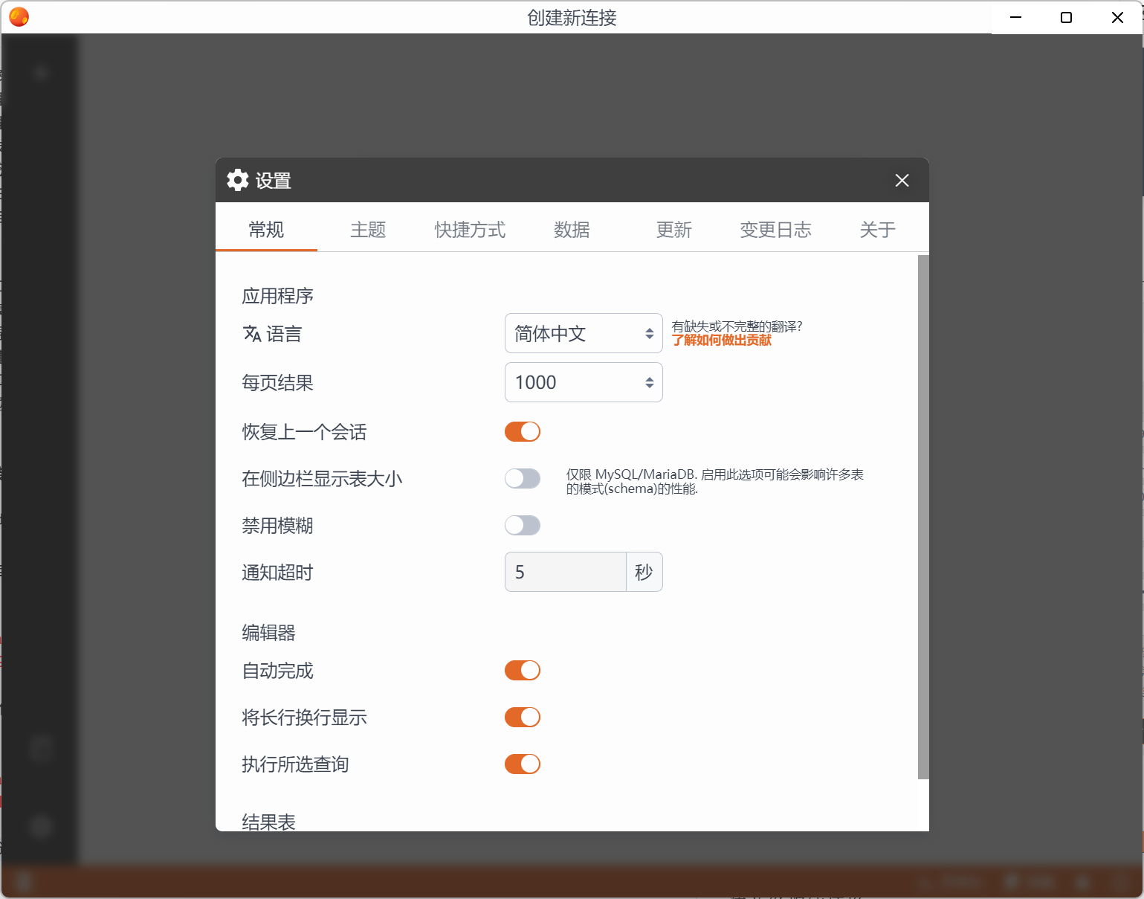Click the translation icon beside 语言
Viewport: 1144px width, 899px height.
[x=252, y=333]
